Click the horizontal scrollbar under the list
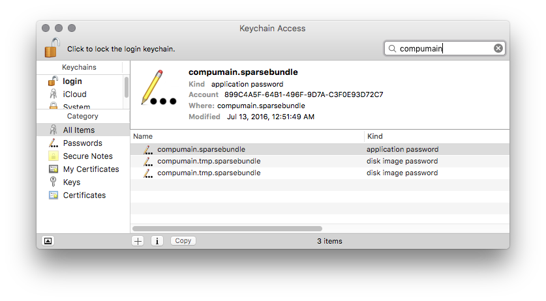The height and width of the screenshot is (301, 546). tap(227, 229)
